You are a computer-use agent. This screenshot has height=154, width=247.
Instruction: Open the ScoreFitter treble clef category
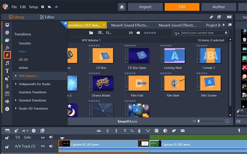point(7,86)
